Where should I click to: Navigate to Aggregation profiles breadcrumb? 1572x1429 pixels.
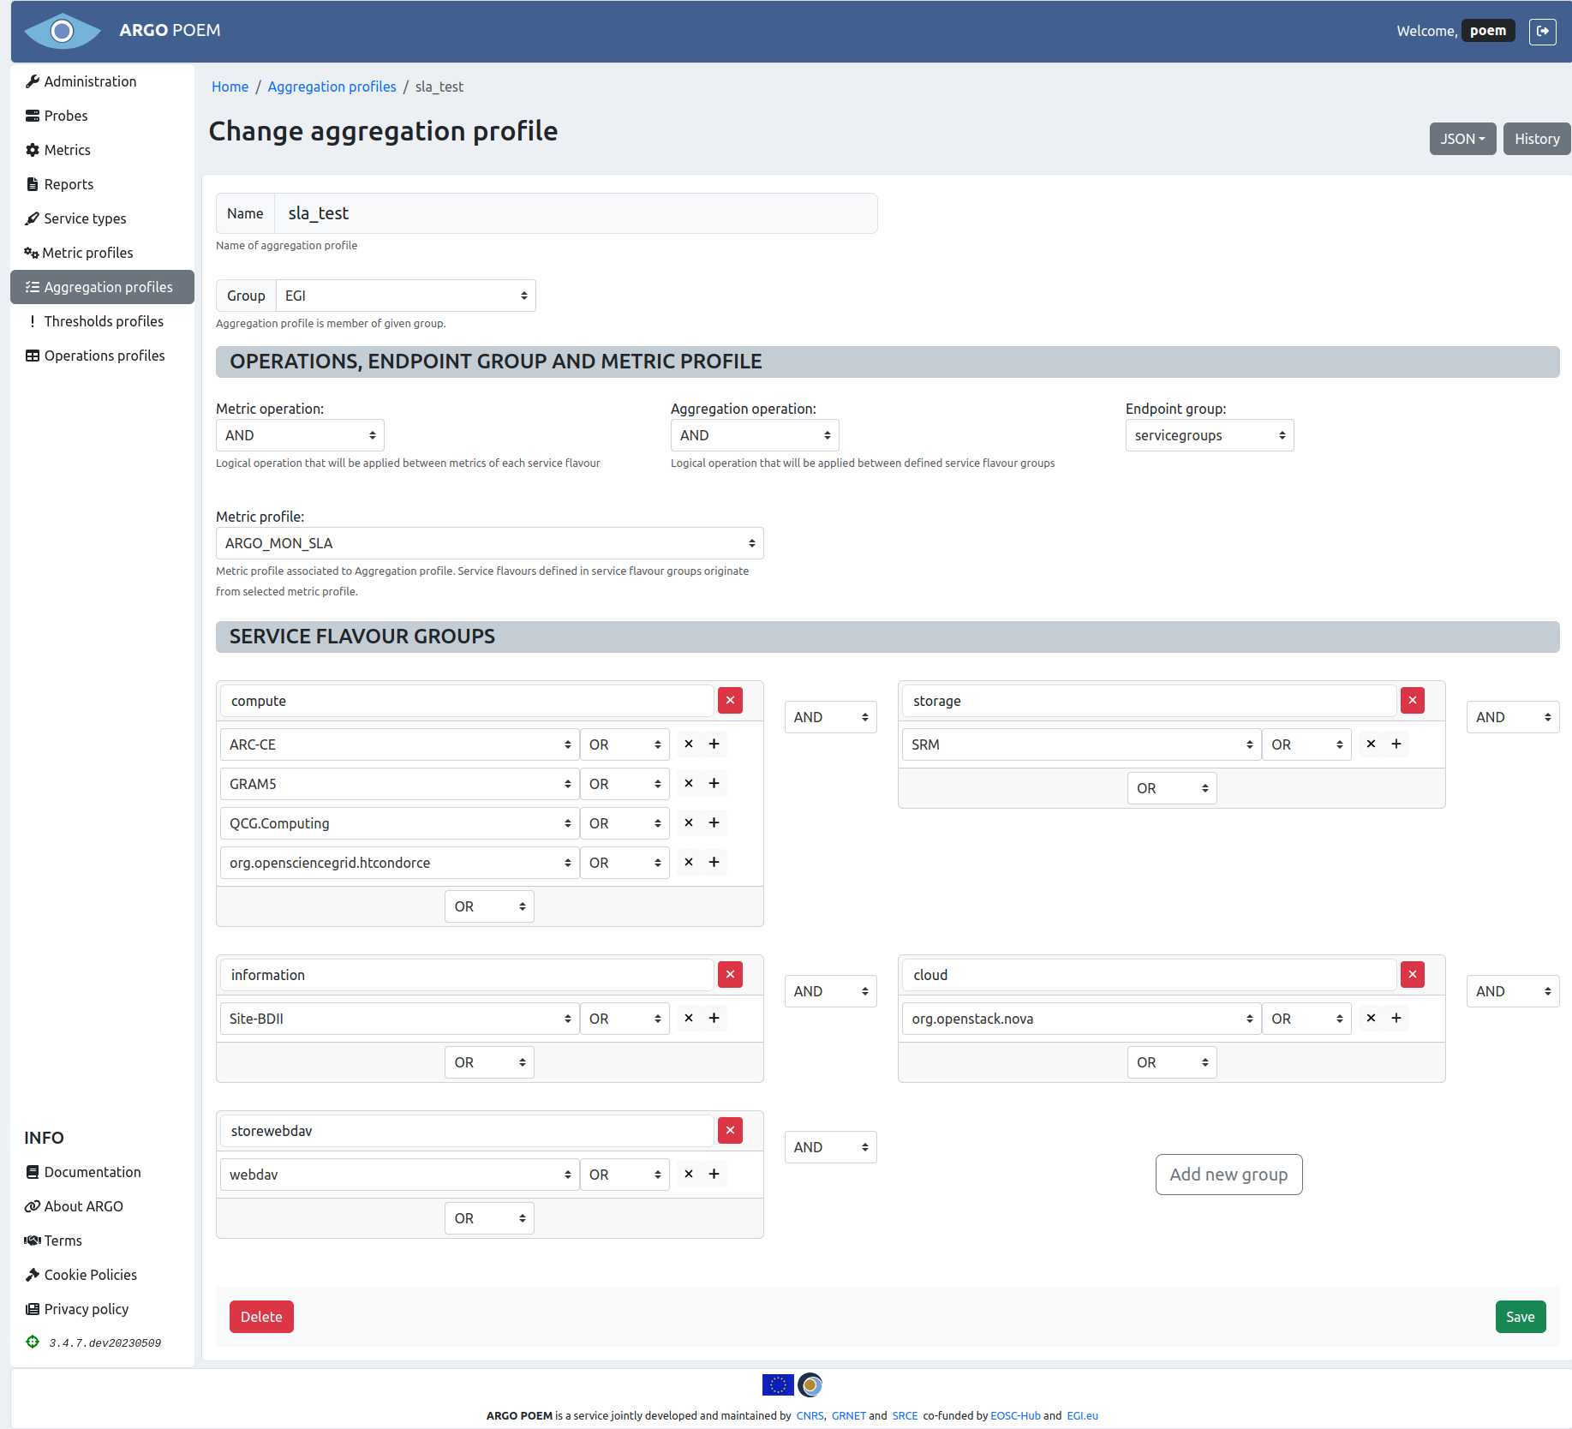[332, 86]
